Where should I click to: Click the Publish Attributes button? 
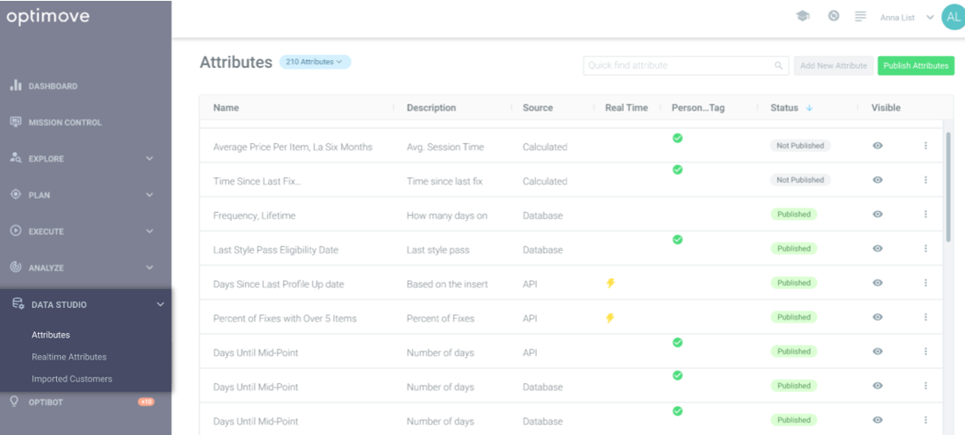(916, 66)
